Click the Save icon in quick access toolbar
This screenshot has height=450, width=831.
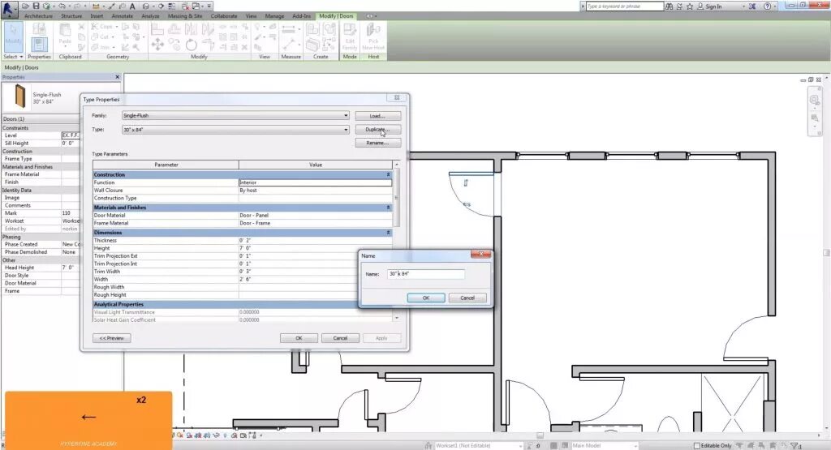[36, 6]
